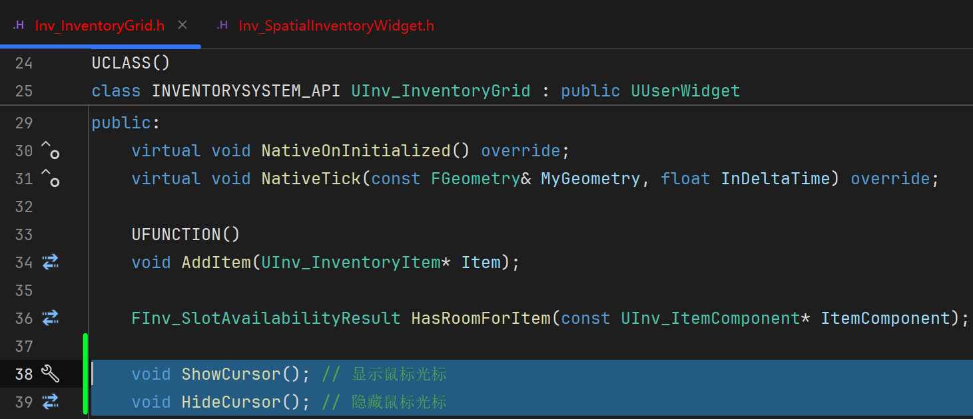Switch to the Inv_InventoryGrid.h tab
973x419 pixels.
point(100,26)
